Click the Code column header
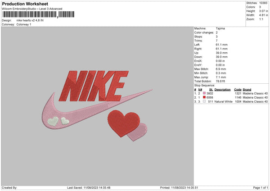This screenshot has width=270, height=191. [238, 89]
